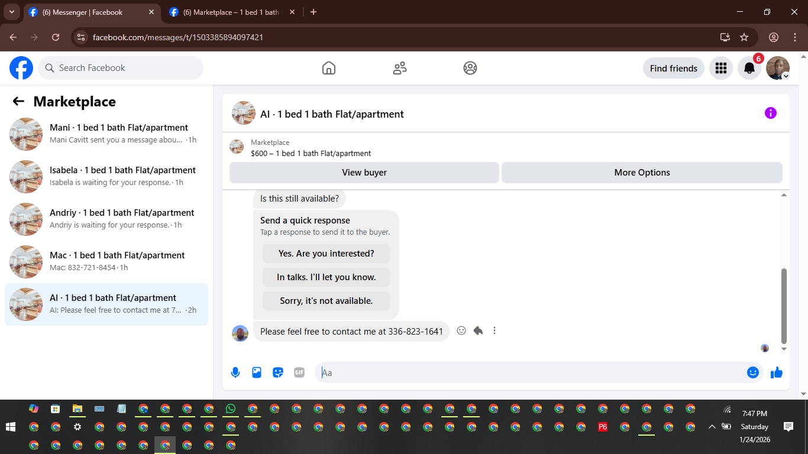The height and width of the screenshot is (454, 808).
Task: Open the Facebook menu grid icon
Action: [x=720, y=68]
